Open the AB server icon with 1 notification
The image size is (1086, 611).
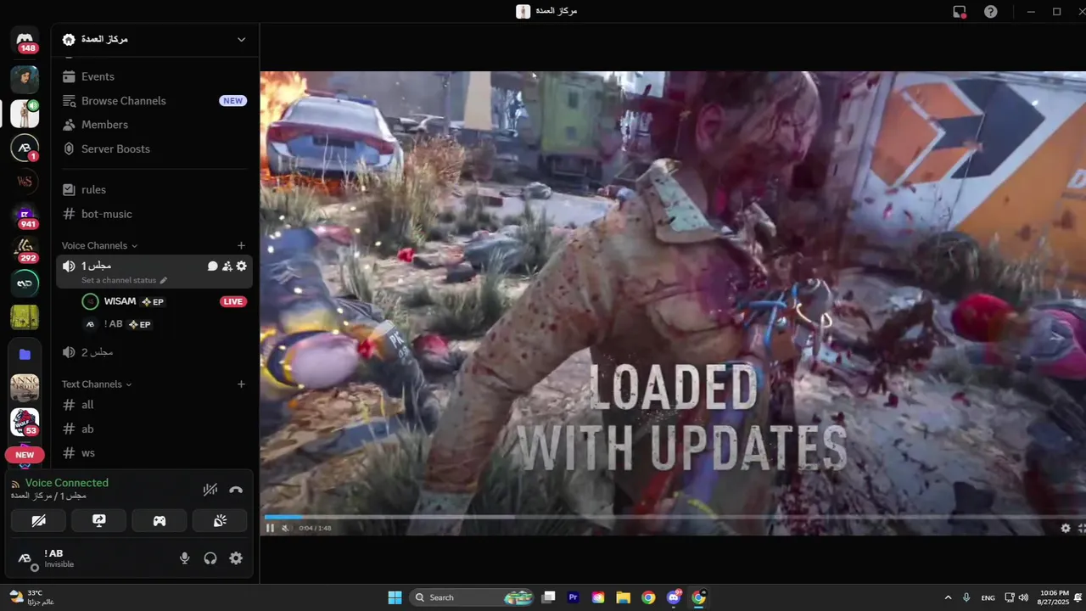click(x=25, y=148)
